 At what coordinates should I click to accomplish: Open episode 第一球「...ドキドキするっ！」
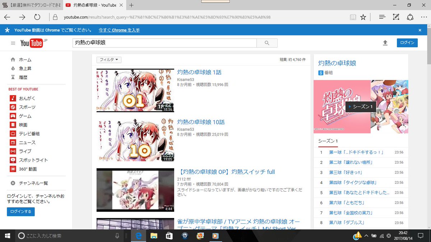point(356,152)
